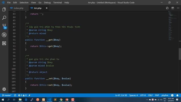Open the Search view in activity bar
The width and height of the screenshot is (181, 102).
click(x=4, y=18)
